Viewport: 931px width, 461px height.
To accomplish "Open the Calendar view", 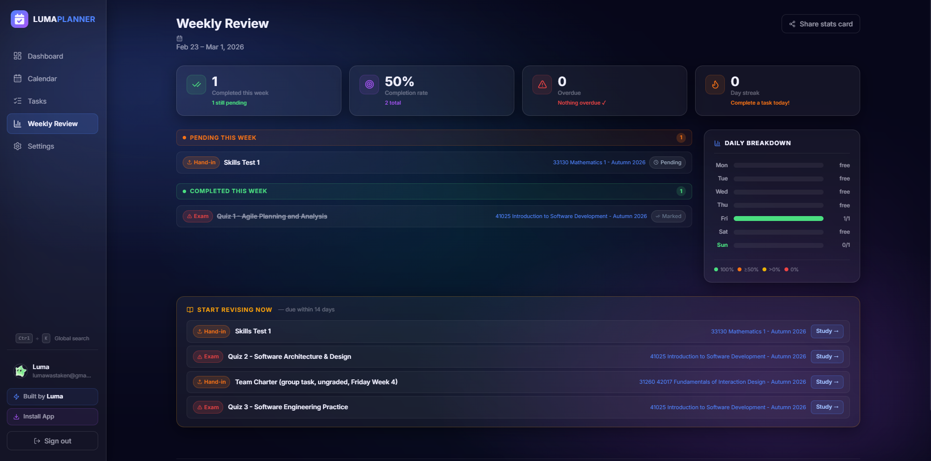I will point(42,78).
